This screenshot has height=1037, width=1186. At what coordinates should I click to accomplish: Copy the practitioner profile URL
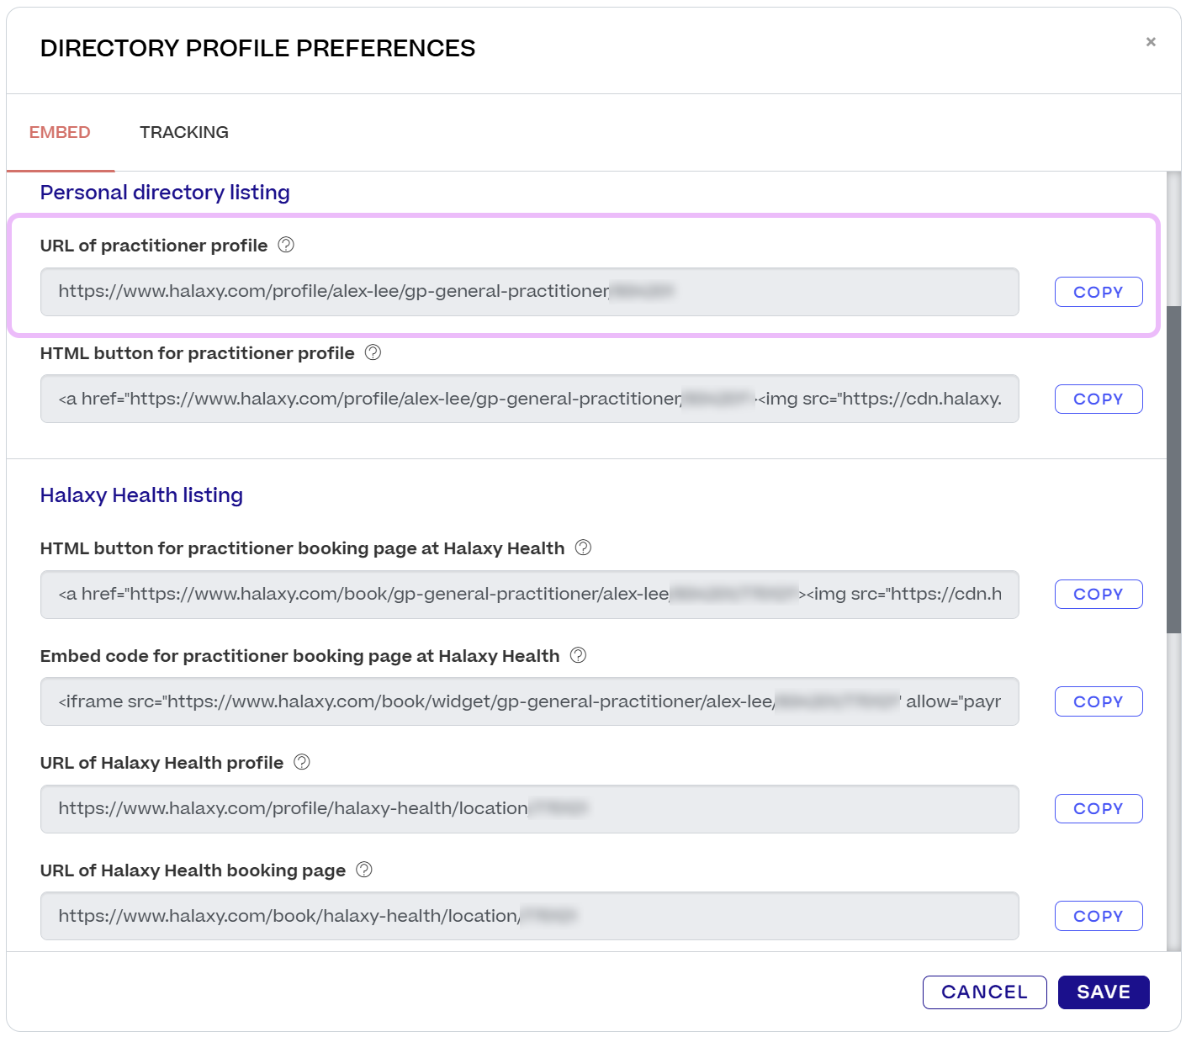pyautogui.click(x=1098, y=292)
